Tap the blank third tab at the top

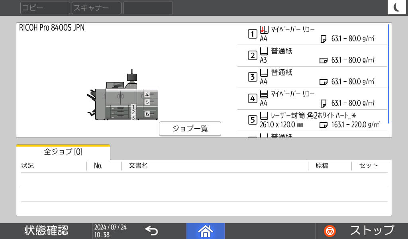[x=148, y=8]
